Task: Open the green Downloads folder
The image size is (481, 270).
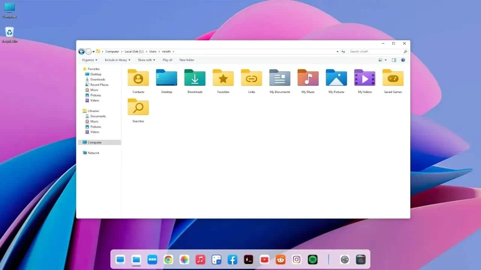Action: click(195, 78)
